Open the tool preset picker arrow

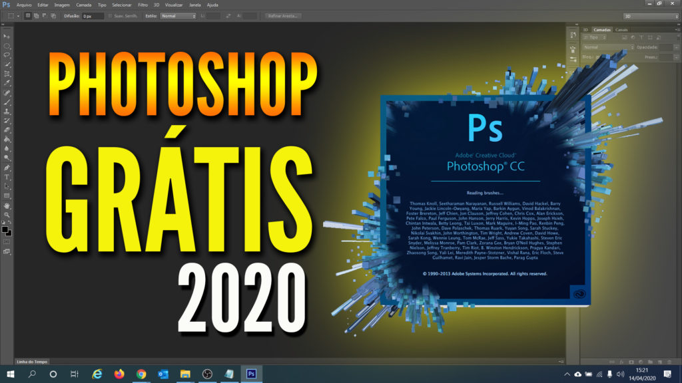18,16
